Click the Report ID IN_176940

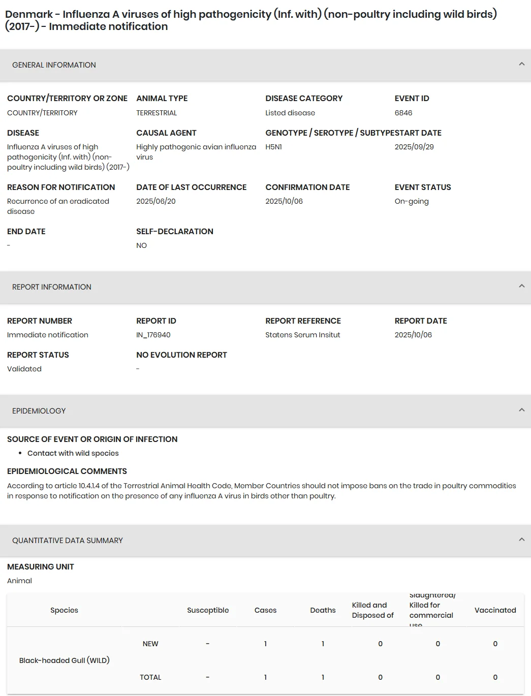[153, 335]
